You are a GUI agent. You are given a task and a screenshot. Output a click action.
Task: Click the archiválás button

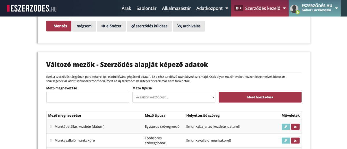click(189, 26)
